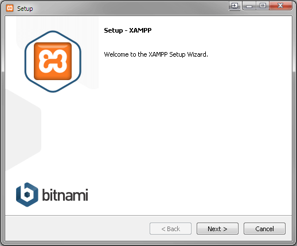This screenshot has width=297, height=246.
Task: Click the arrow-box button in title bar
Action: [235, 6]
